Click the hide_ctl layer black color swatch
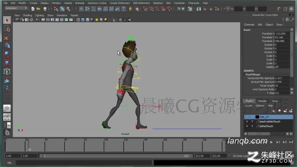 click(x=257, y=117)
